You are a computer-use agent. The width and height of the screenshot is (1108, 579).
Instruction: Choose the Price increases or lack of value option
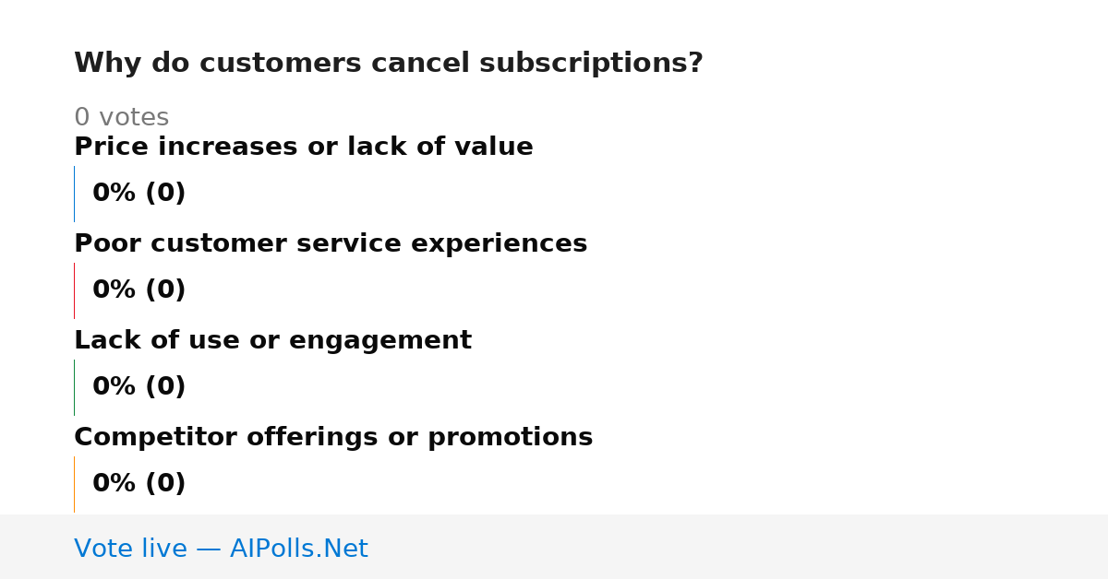coord(303,148)
